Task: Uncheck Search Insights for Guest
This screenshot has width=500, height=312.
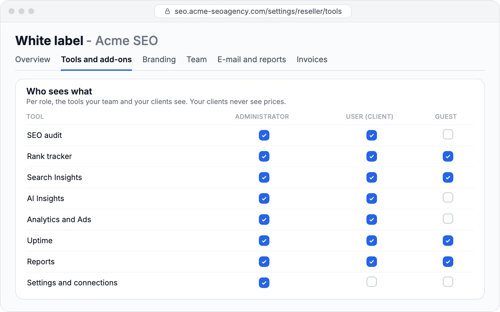Action: click(448, 177)
